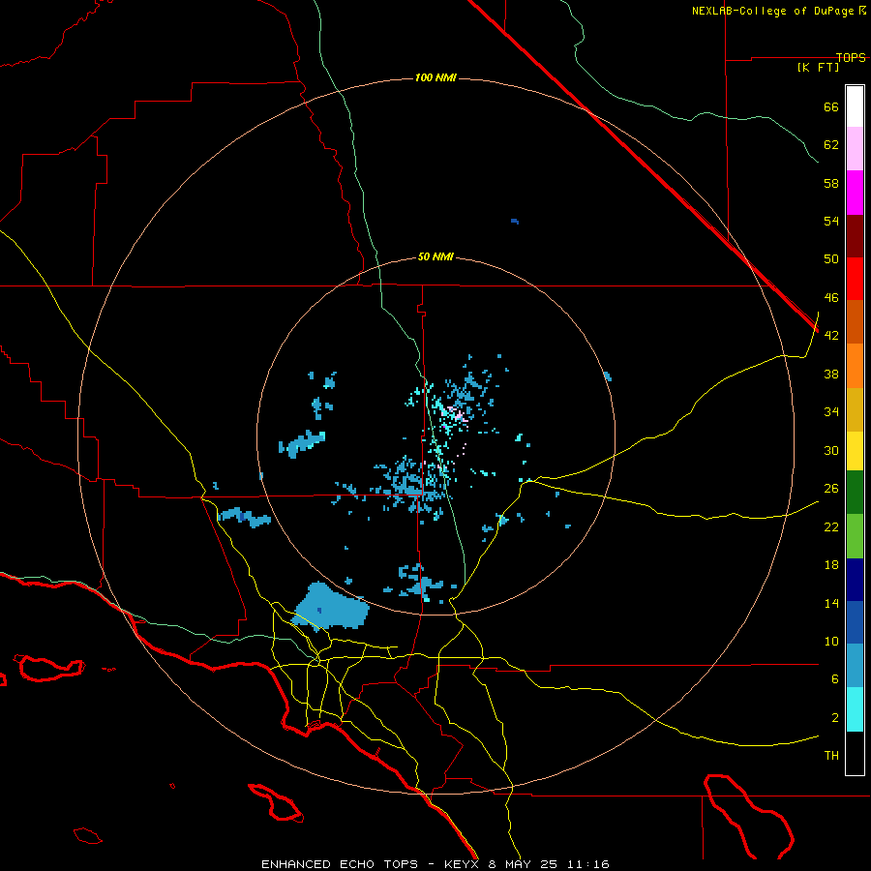The image size is (871, 871).
Task: Pick the navy blue legend swatch
Action: click(855, 580)
